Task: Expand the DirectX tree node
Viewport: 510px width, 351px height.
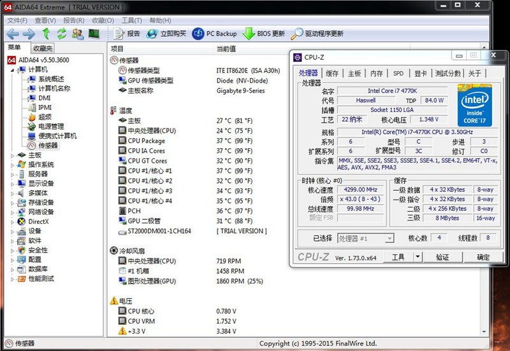Action: [12, 222]
